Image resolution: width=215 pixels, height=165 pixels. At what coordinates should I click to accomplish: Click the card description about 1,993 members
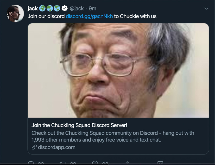[113, 136]
